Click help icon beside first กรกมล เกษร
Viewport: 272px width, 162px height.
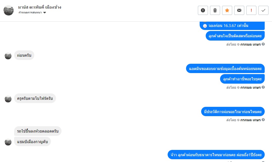click(x=263, y=44)
